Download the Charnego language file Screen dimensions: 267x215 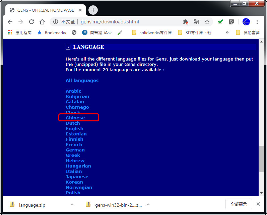(x=77, y=107)
